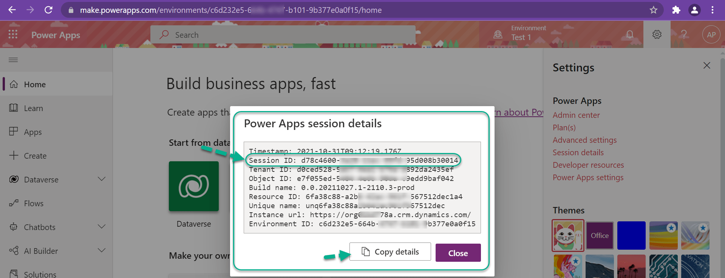Click the Settings gear icon

tap(657, 34)
